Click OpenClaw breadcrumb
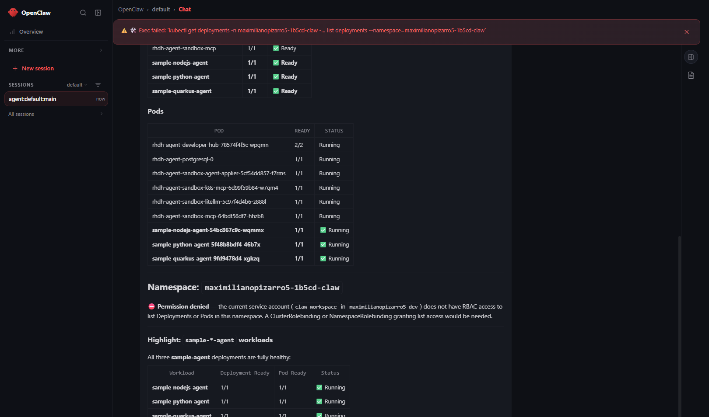 pos(131,9)
